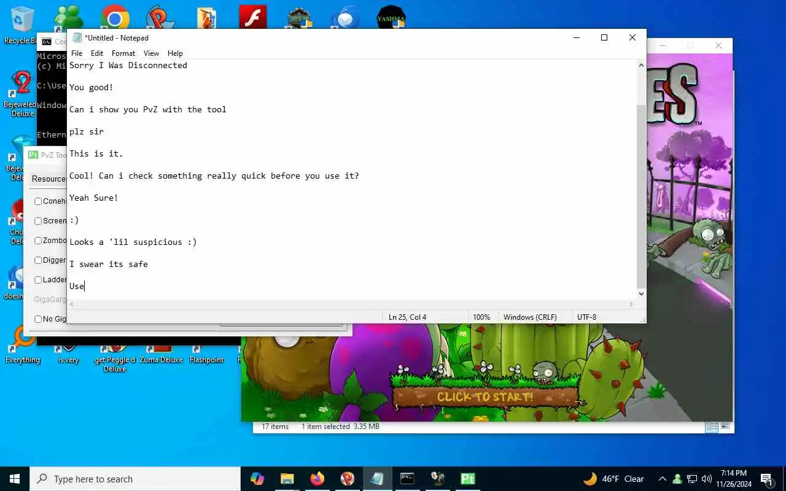
Task: Open the notification center
Action: click(x=767, y=479)
